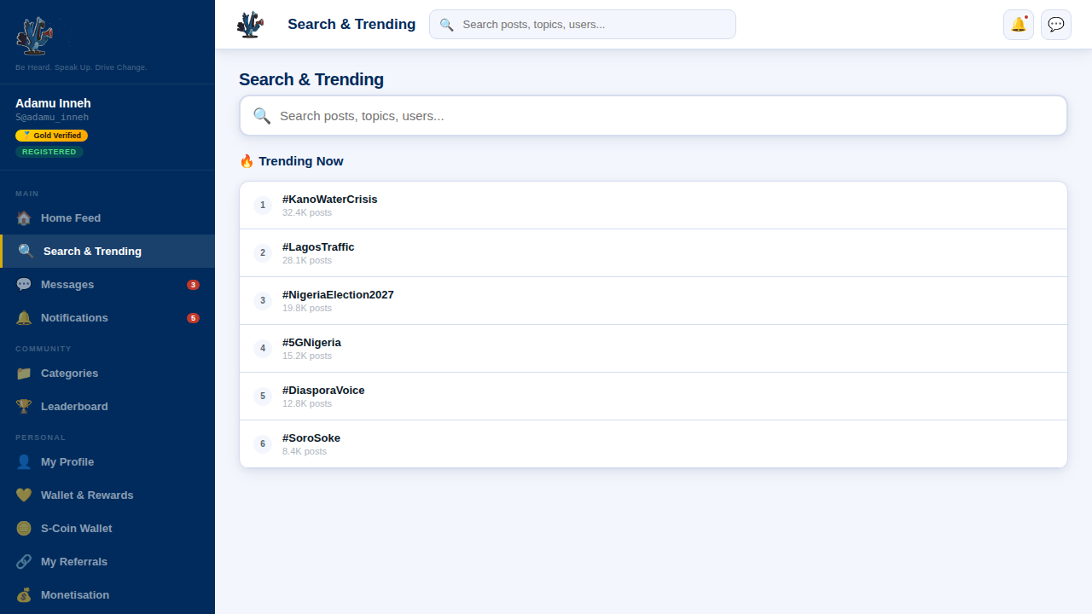This screenshot has height=614, width=1092.
Task: Click the Search & Trending magnifier icon in sidebar
Action: (26, 252)
